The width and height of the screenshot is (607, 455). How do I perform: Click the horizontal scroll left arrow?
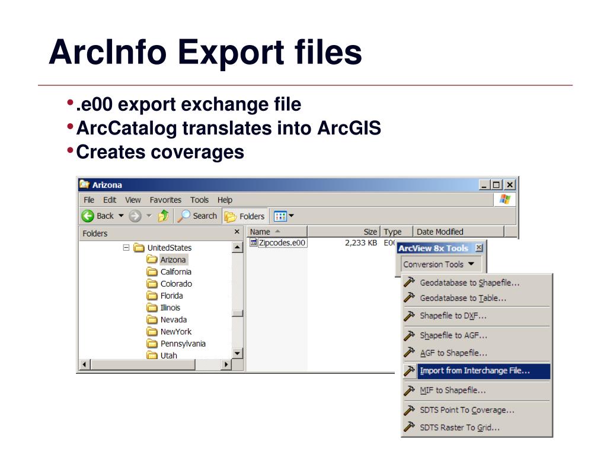(85, 364)
